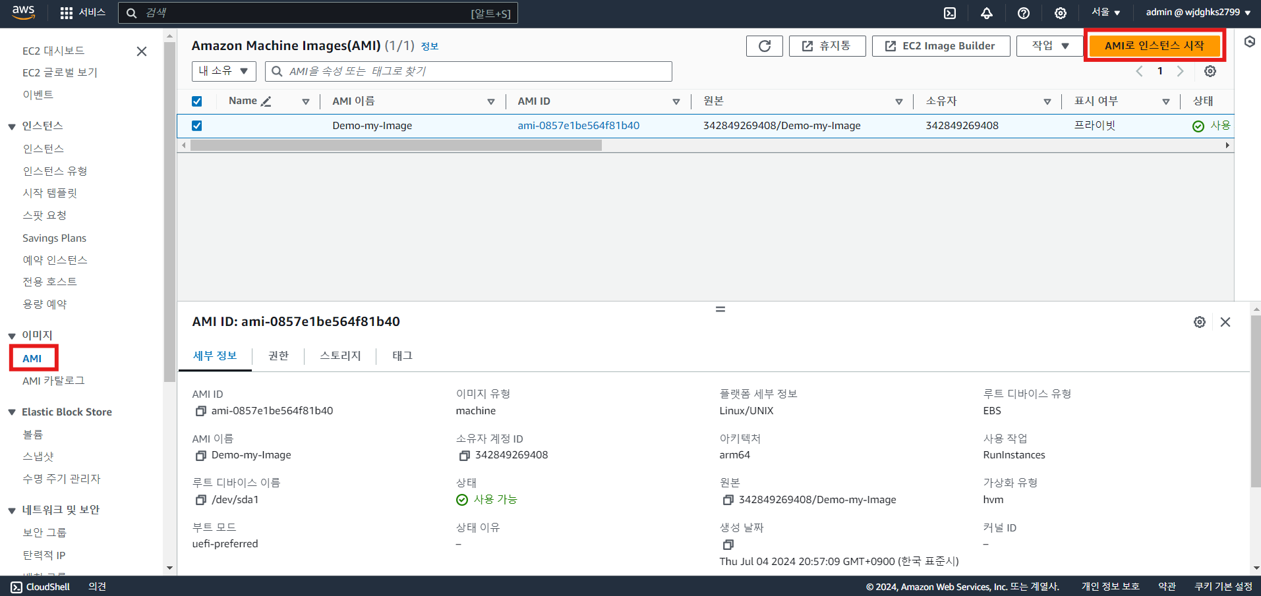This screenshot has height=596, width=1261.
Task: Open console settings gear in top bar
Action: coord(1061,13)
